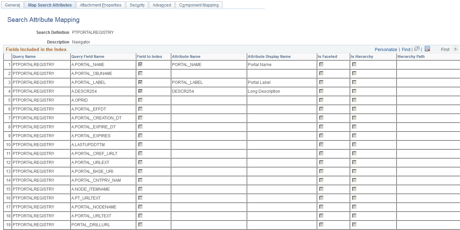Open the Advanced tab
Viewport: 460px width, 230px height.
click(162, 5)
